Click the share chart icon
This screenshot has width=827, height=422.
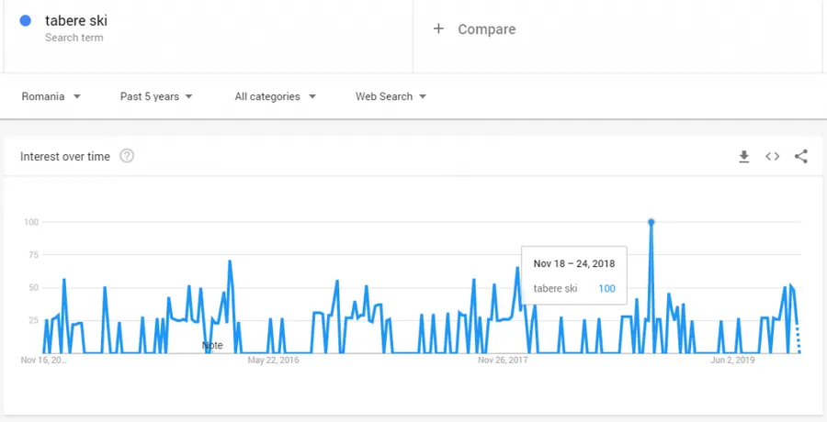(x=800, y=157)
